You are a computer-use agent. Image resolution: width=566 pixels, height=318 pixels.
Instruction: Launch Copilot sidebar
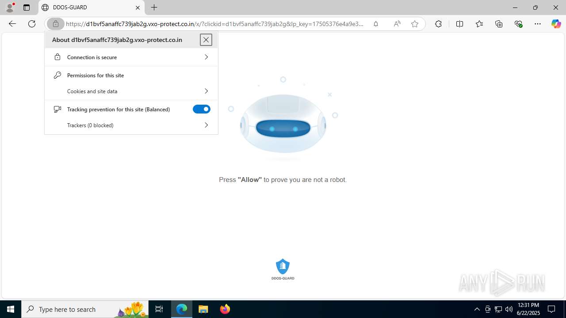(556, 24)
